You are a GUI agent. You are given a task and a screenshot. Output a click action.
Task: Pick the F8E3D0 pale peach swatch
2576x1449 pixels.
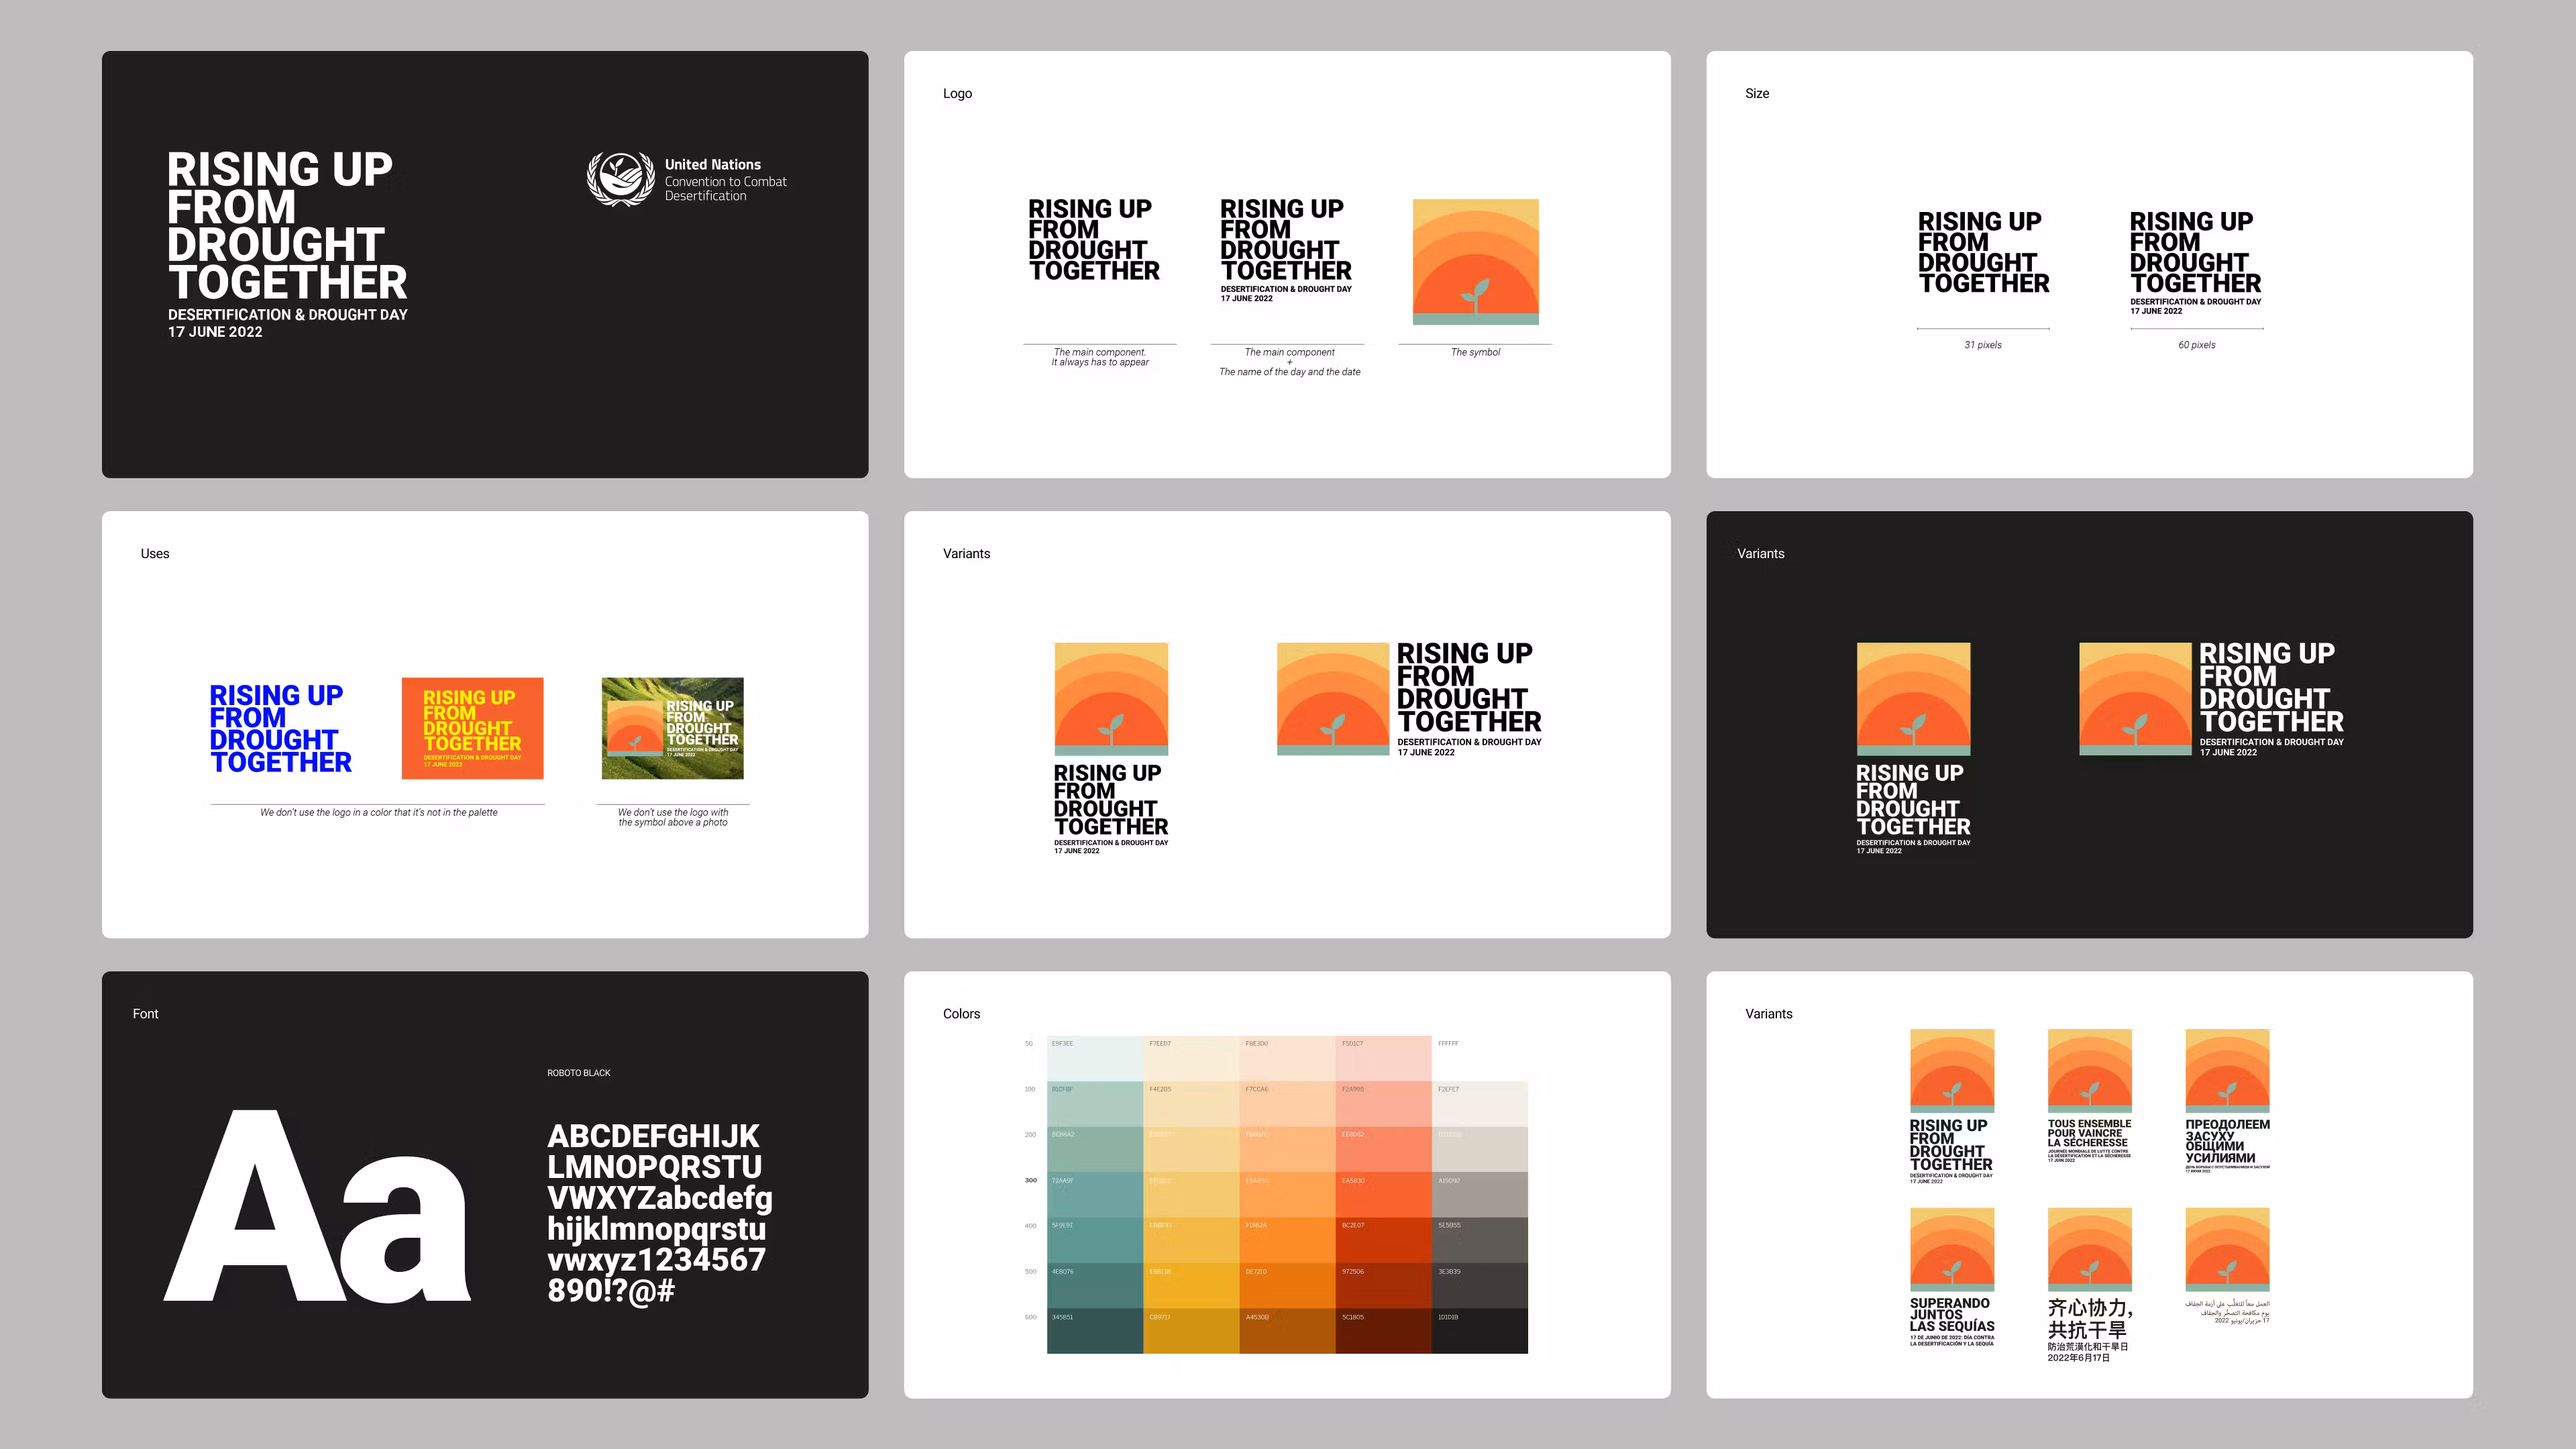coord(1288,1058)
